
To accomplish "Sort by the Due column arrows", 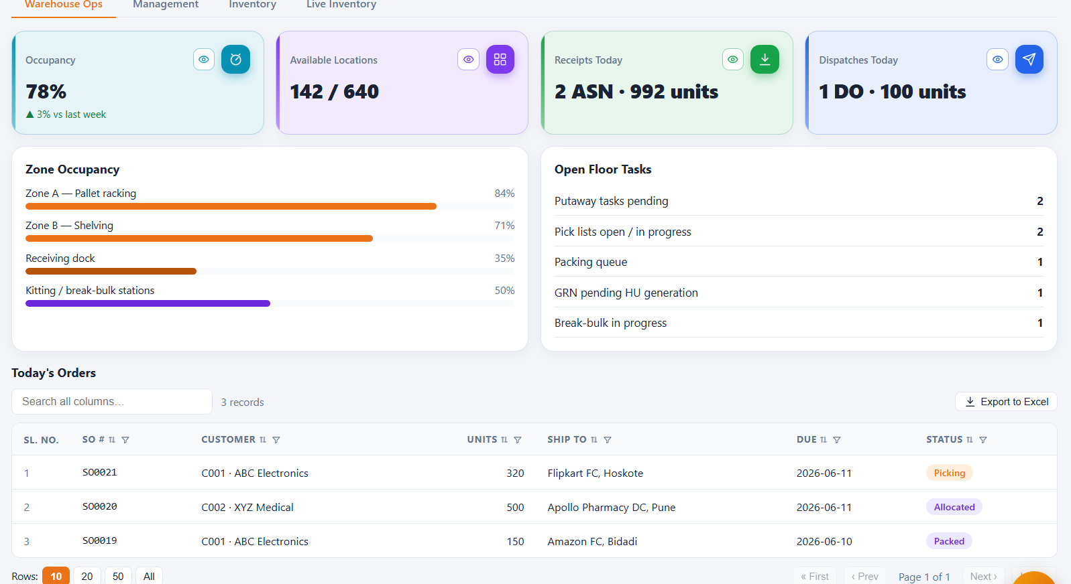I will 824,440.
